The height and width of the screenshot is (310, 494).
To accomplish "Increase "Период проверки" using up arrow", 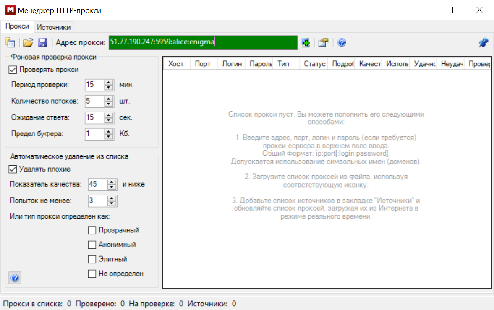I will [109, 82].
